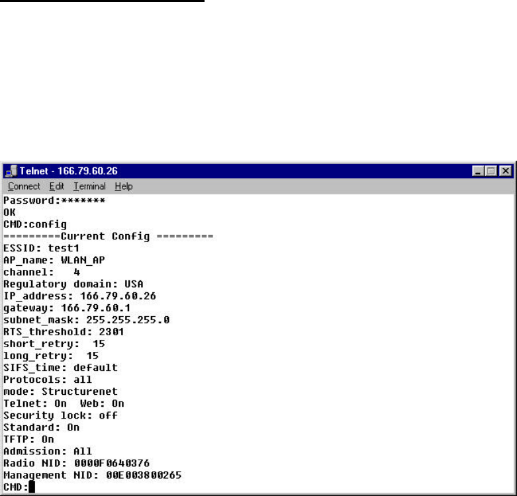Click 'SIFS_time: default' line
The image size is (517, 496).
[60, 368]
